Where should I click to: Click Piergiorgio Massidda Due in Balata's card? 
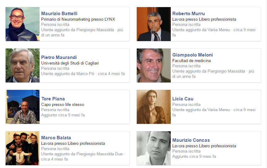(99, 154)
